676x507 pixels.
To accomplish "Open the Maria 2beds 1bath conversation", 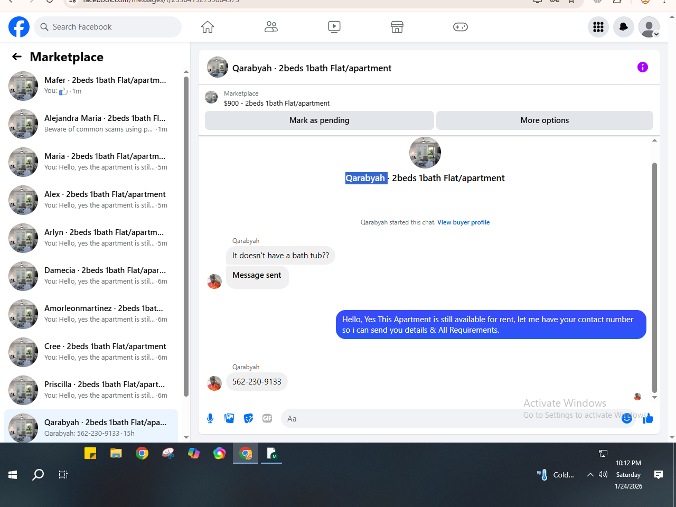I will [91, 162].
